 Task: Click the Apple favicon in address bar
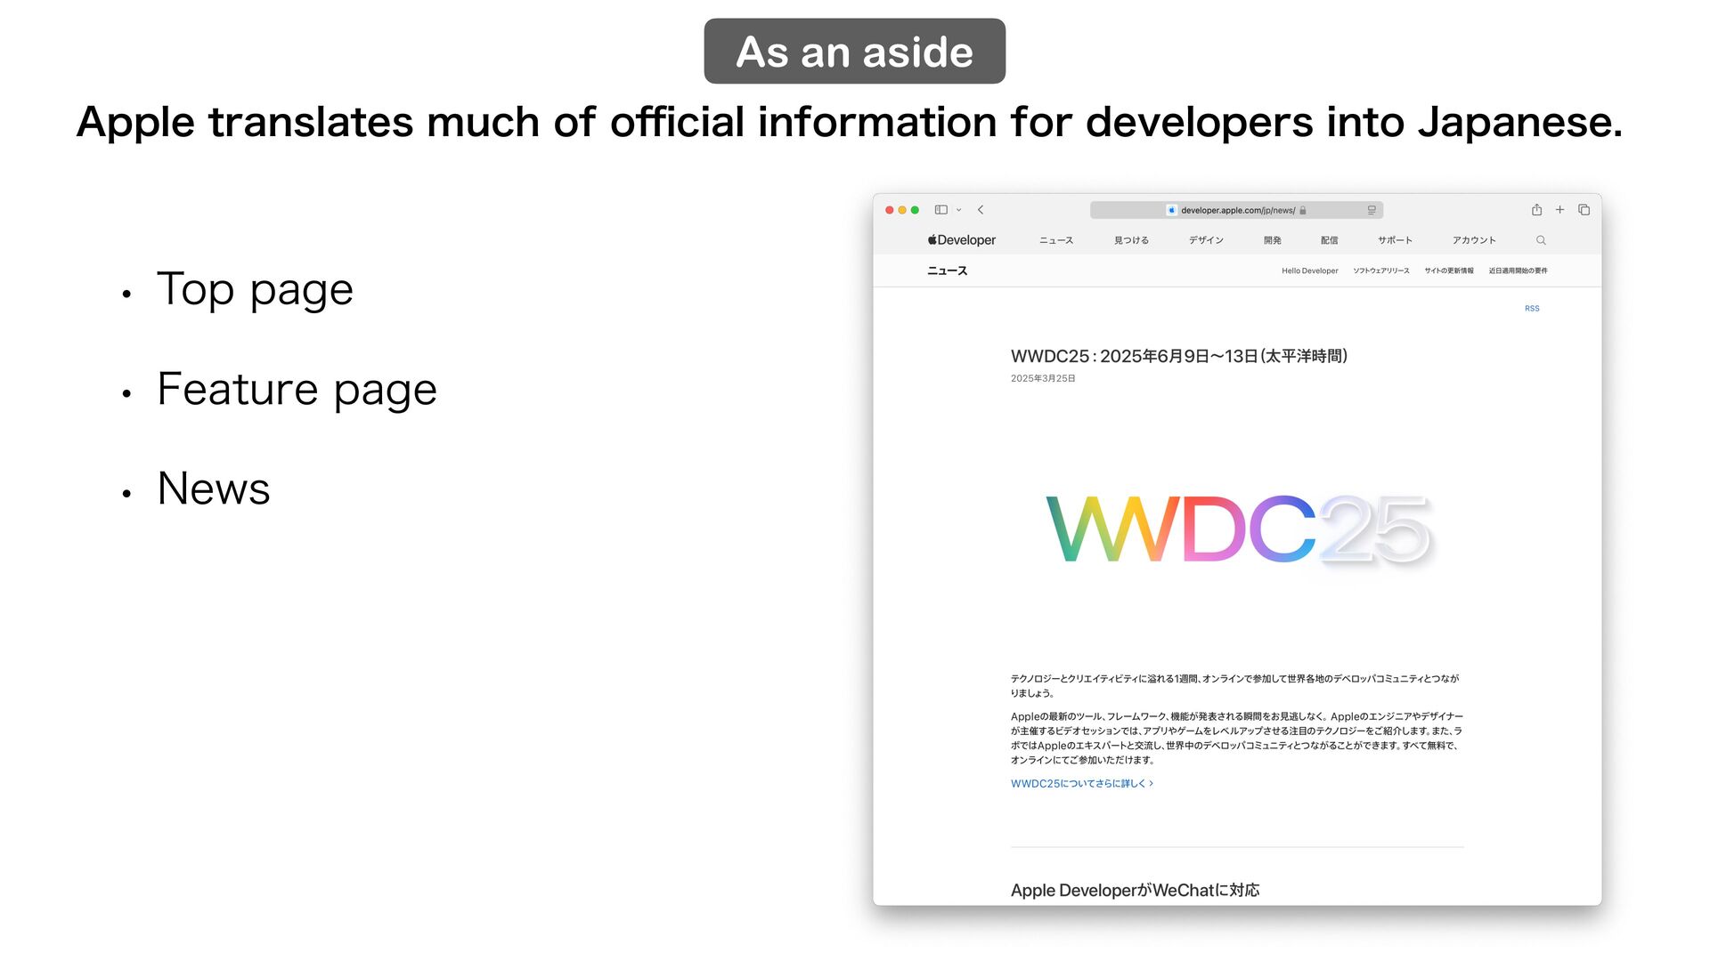[1172, 210]
